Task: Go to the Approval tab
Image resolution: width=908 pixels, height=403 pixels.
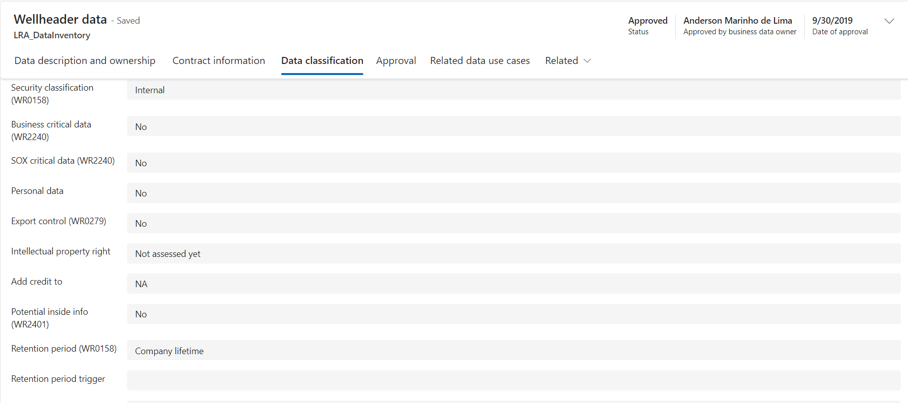Action: pyautogui.click(x=396, y=61)
